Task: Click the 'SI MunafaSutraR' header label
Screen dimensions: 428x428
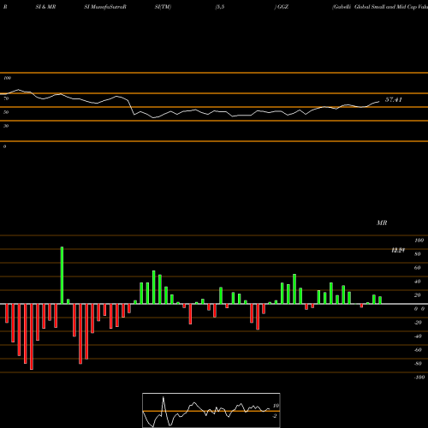Action: click(105, 7)
